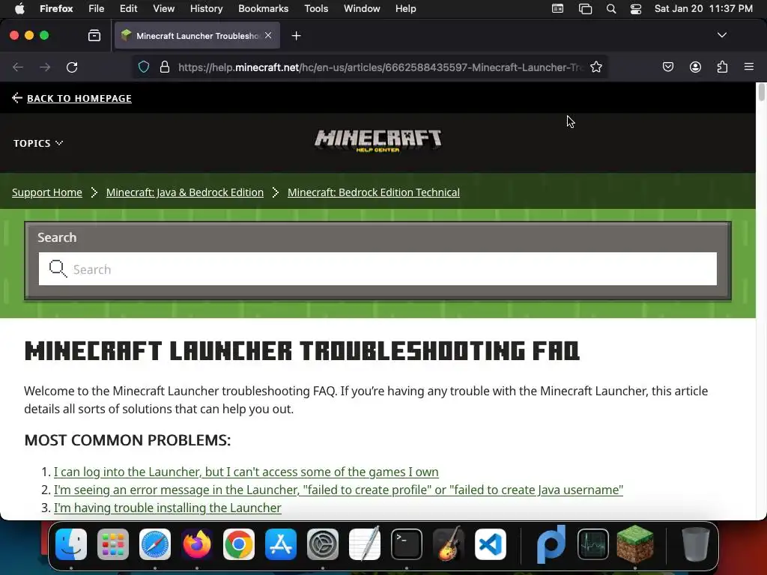Open the tracking protection shield icon
This screenshot has width=767, height=575.
click(x=143, y=67)
